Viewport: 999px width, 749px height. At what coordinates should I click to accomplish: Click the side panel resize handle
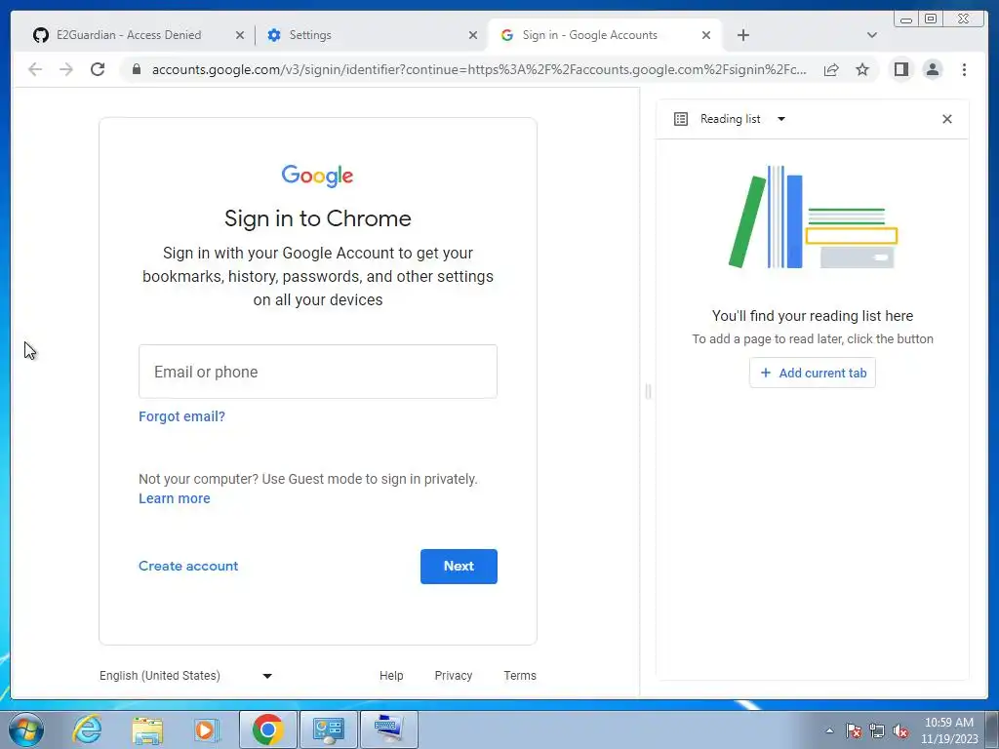648,391
